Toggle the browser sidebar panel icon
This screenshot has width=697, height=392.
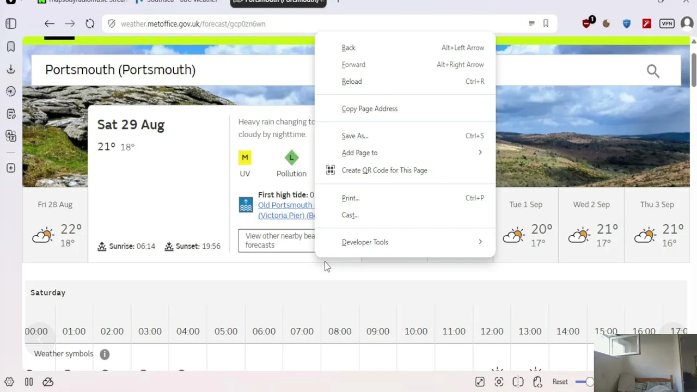[x=11, y=23]
